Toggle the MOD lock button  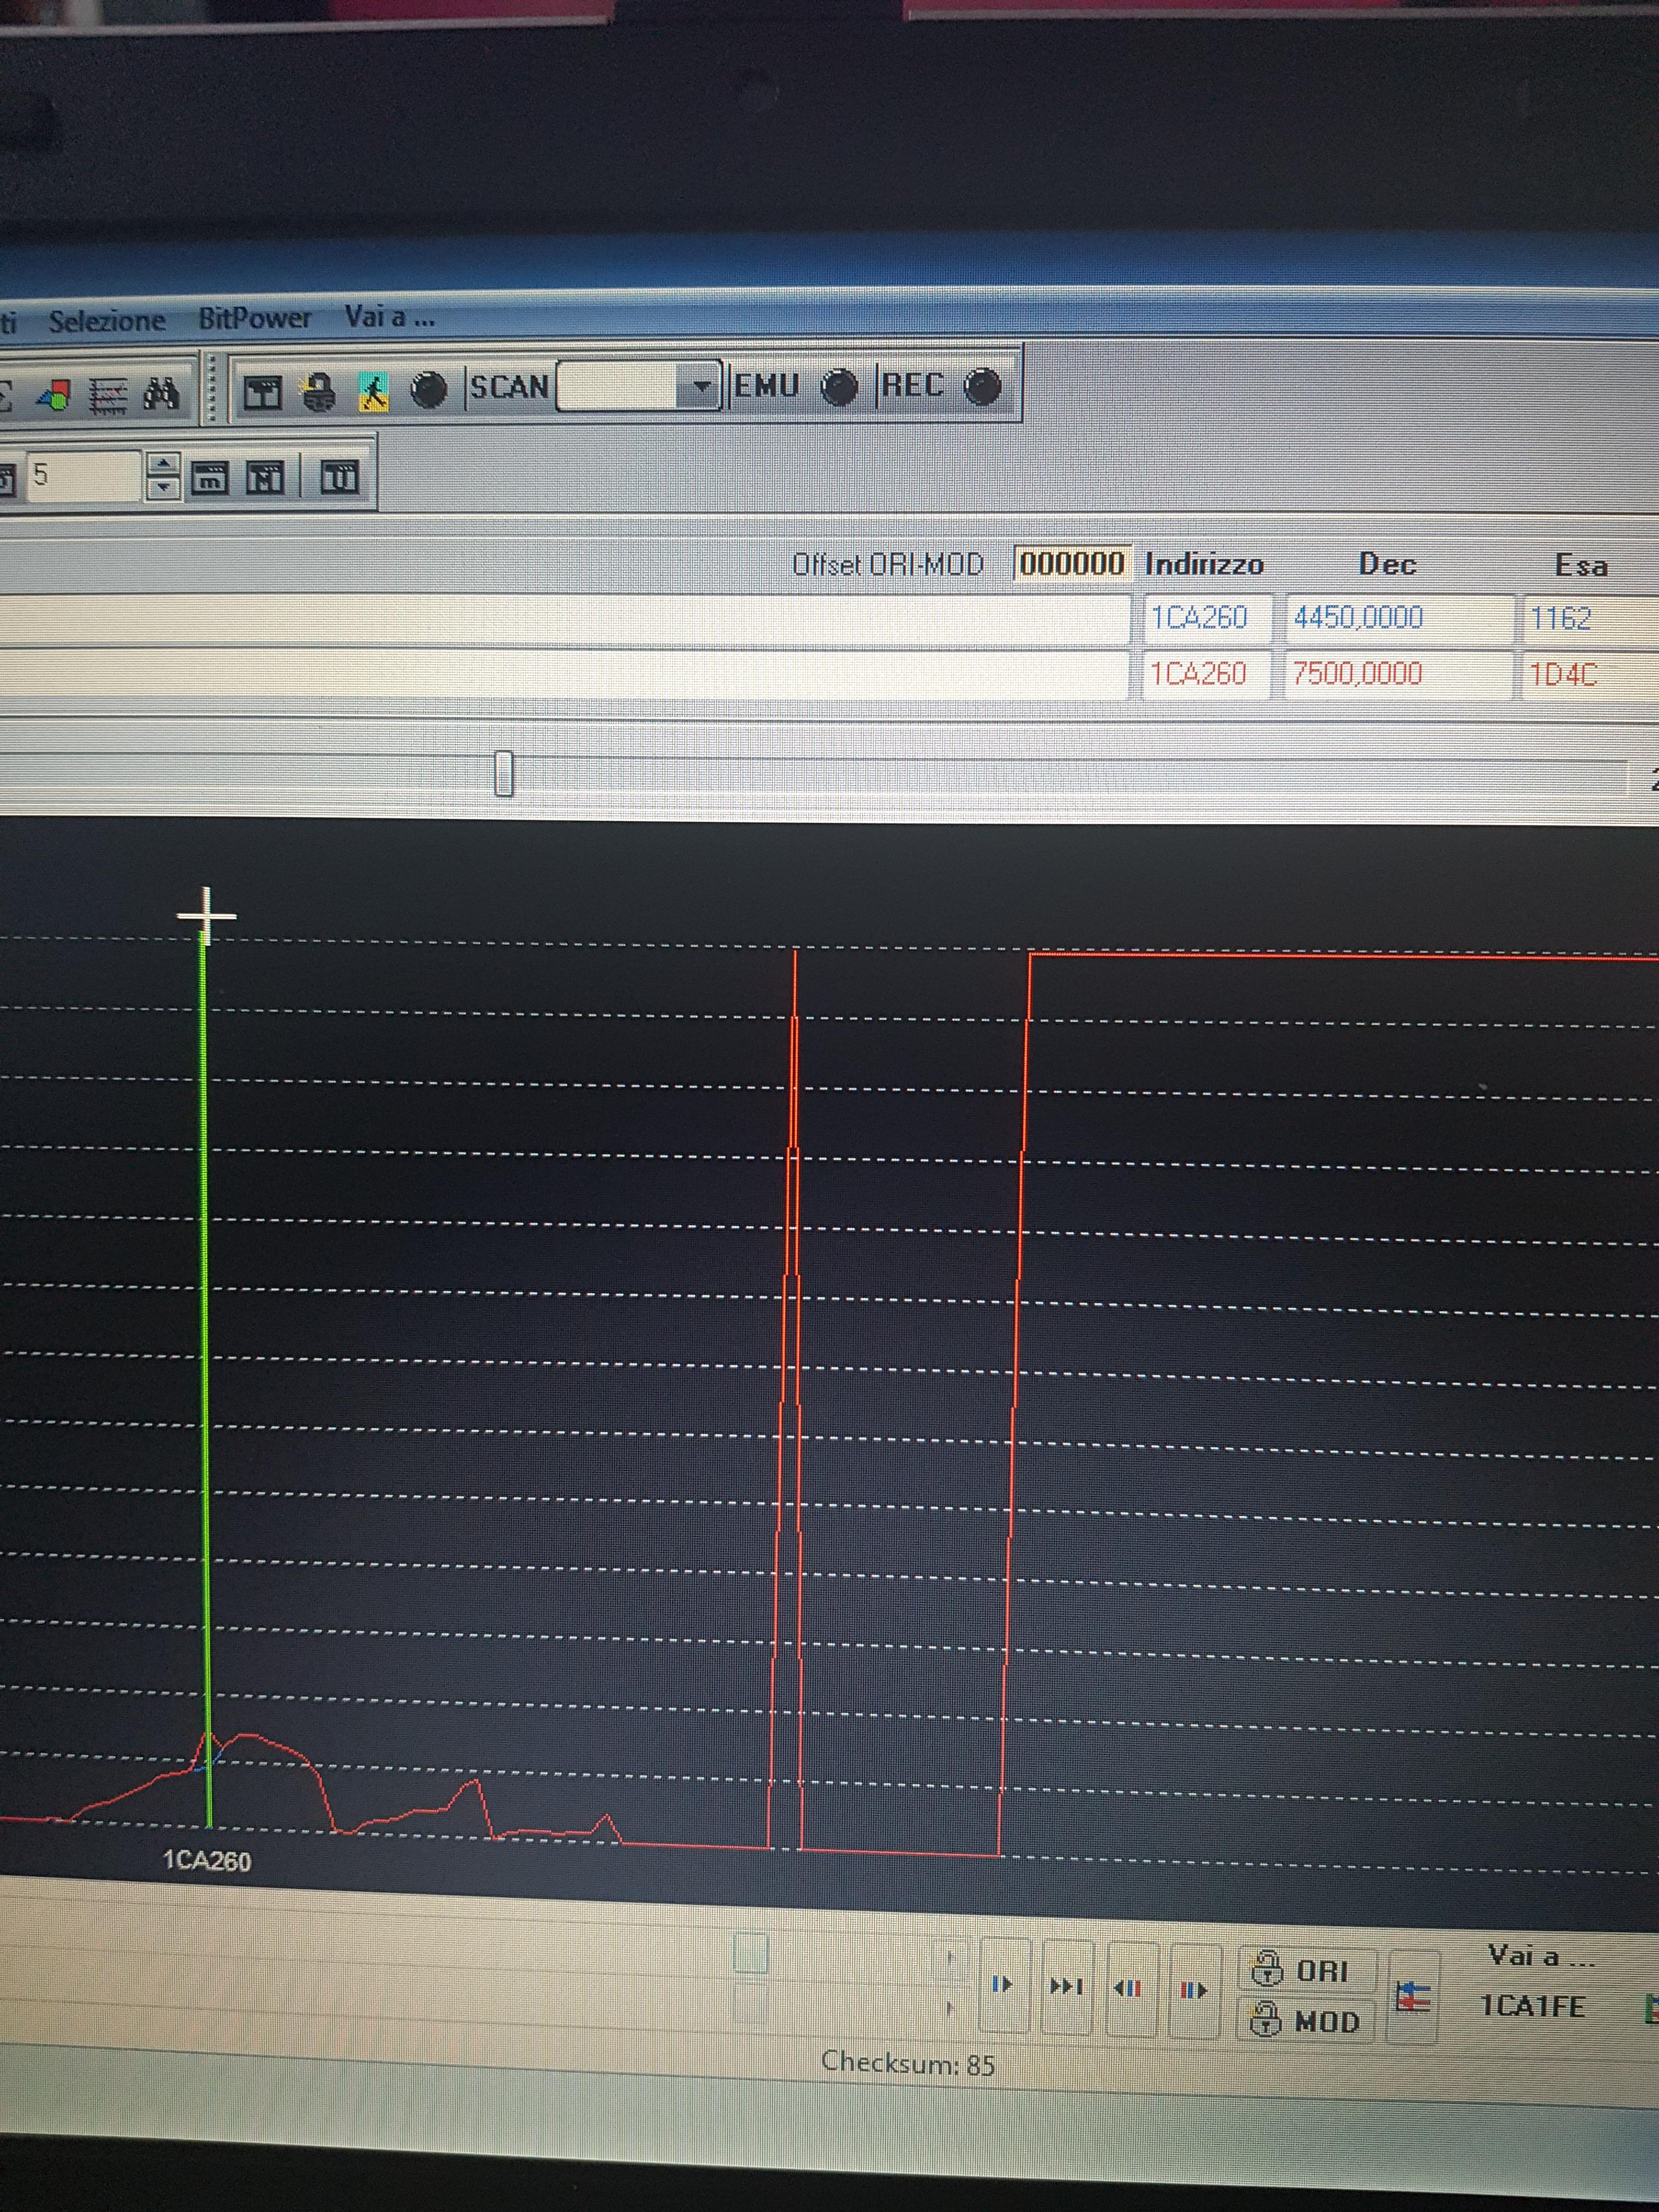[1306, 2020]
